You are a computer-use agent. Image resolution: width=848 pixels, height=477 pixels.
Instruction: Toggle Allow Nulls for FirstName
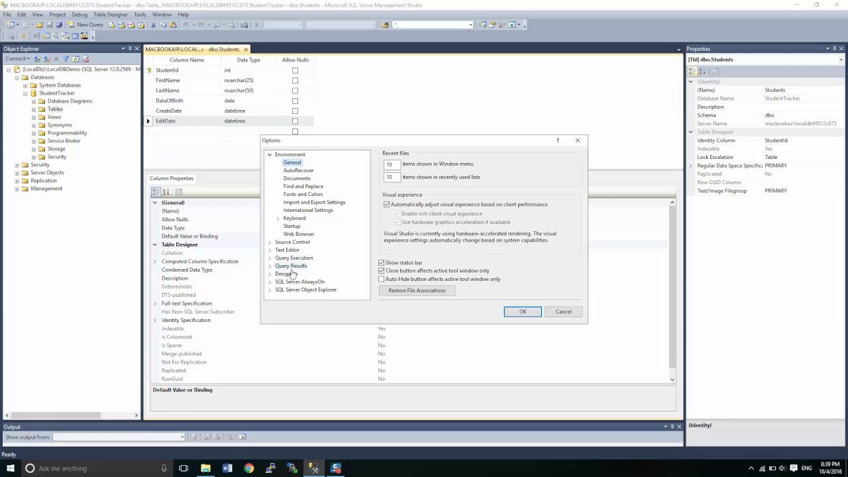[x=295, y=80]
